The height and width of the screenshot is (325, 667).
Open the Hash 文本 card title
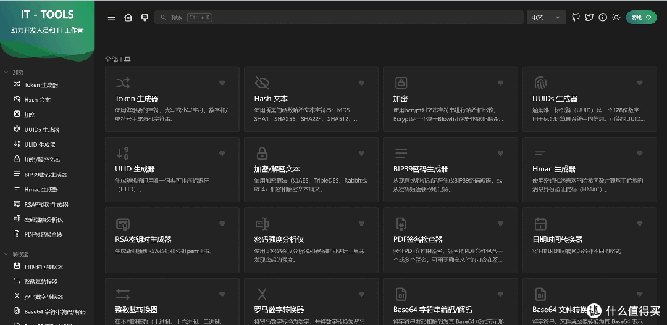point(271,99)
